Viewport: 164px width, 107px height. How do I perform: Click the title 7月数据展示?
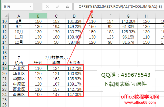tap(56, 58)
